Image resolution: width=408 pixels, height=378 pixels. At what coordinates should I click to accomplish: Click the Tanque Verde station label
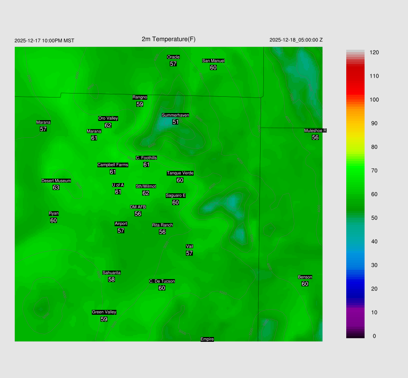(x=180, y=173)
